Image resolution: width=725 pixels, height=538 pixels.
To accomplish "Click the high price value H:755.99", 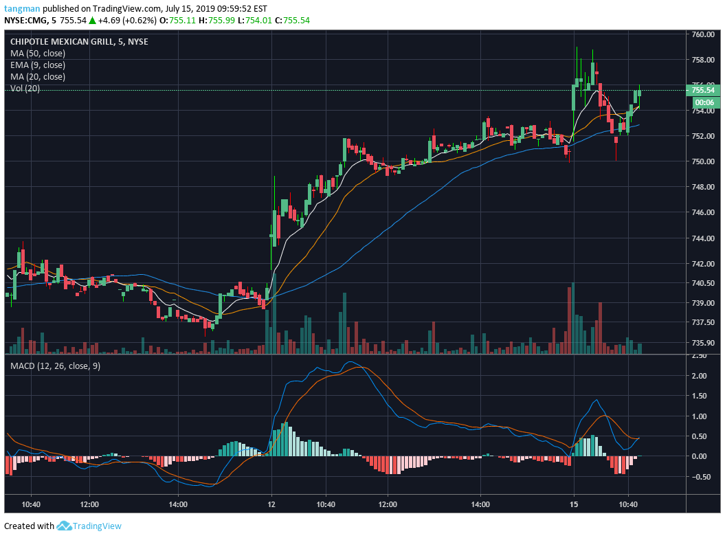I will 217,21.
